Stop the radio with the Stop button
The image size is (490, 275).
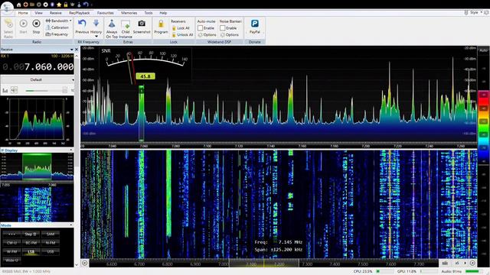coord(36,27)
